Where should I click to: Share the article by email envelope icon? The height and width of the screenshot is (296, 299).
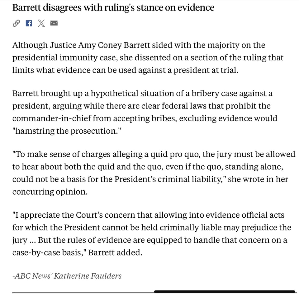54,23
